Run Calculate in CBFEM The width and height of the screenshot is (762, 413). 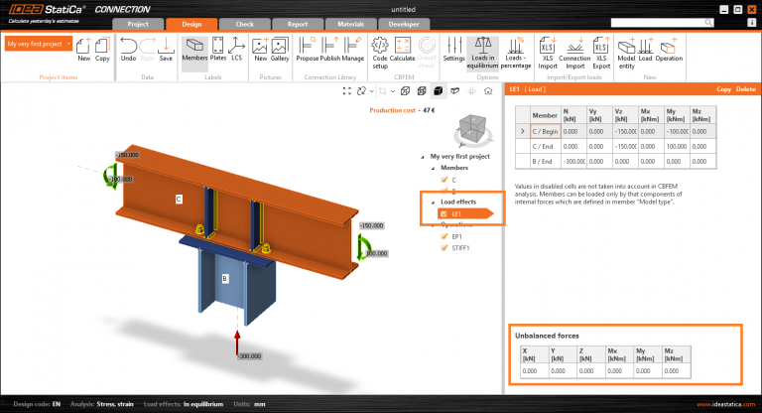(403, 49)
